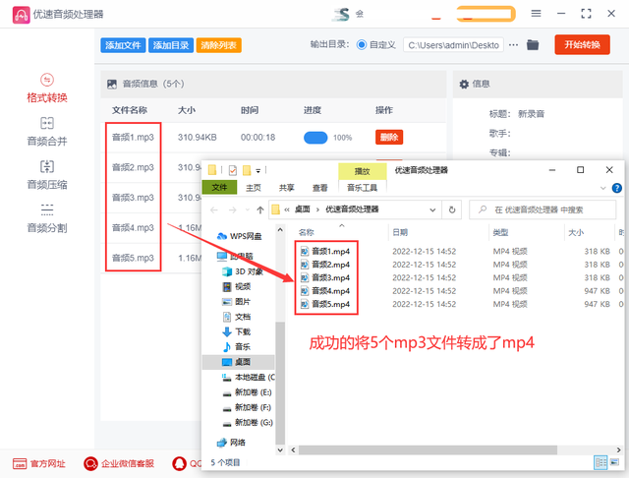Open output folder via folder icon
Screen dimensions: 629x478
coord(533,44)
